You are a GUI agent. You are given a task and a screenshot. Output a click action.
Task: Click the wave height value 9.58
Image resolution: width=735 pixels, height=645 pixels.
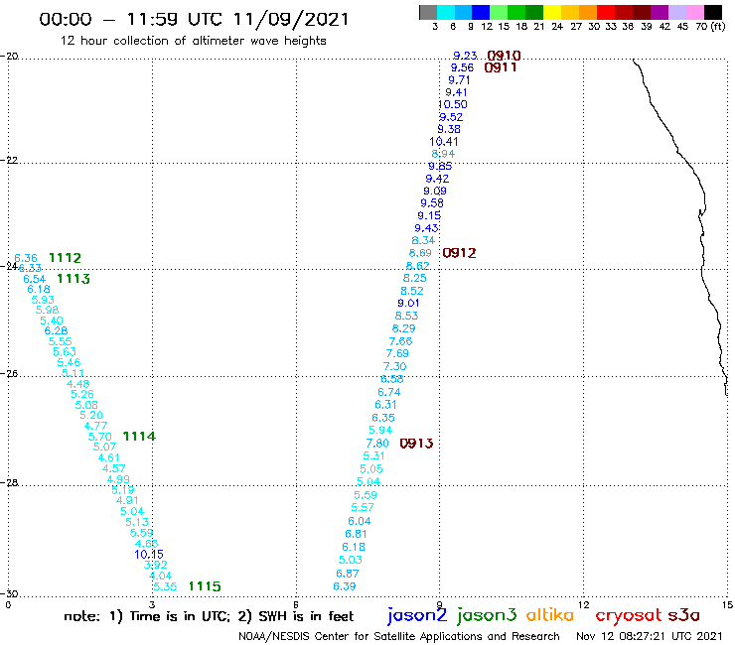click(432, 203)
